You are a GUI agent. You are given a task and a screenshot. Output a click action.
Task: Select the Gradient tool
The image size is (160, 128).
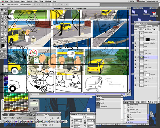point(5,27)
